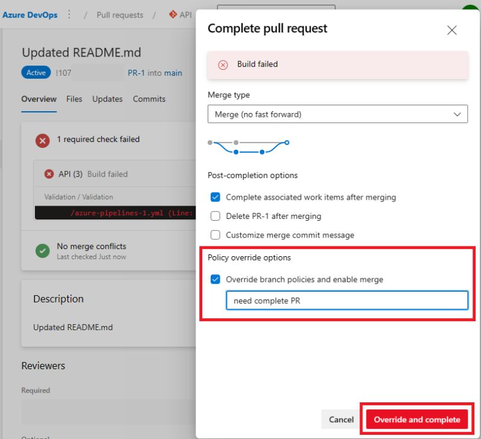Switch to the Overview tab
The image size is (481, 439).
39,99
